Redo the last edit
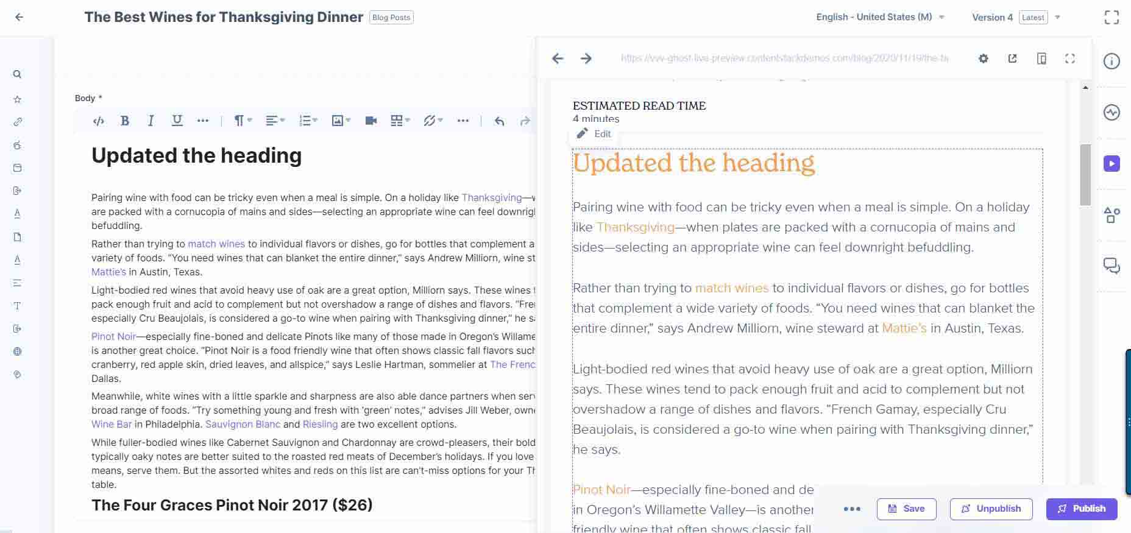Viewport: 1131px width, 533px height. [x=525, y=121]
